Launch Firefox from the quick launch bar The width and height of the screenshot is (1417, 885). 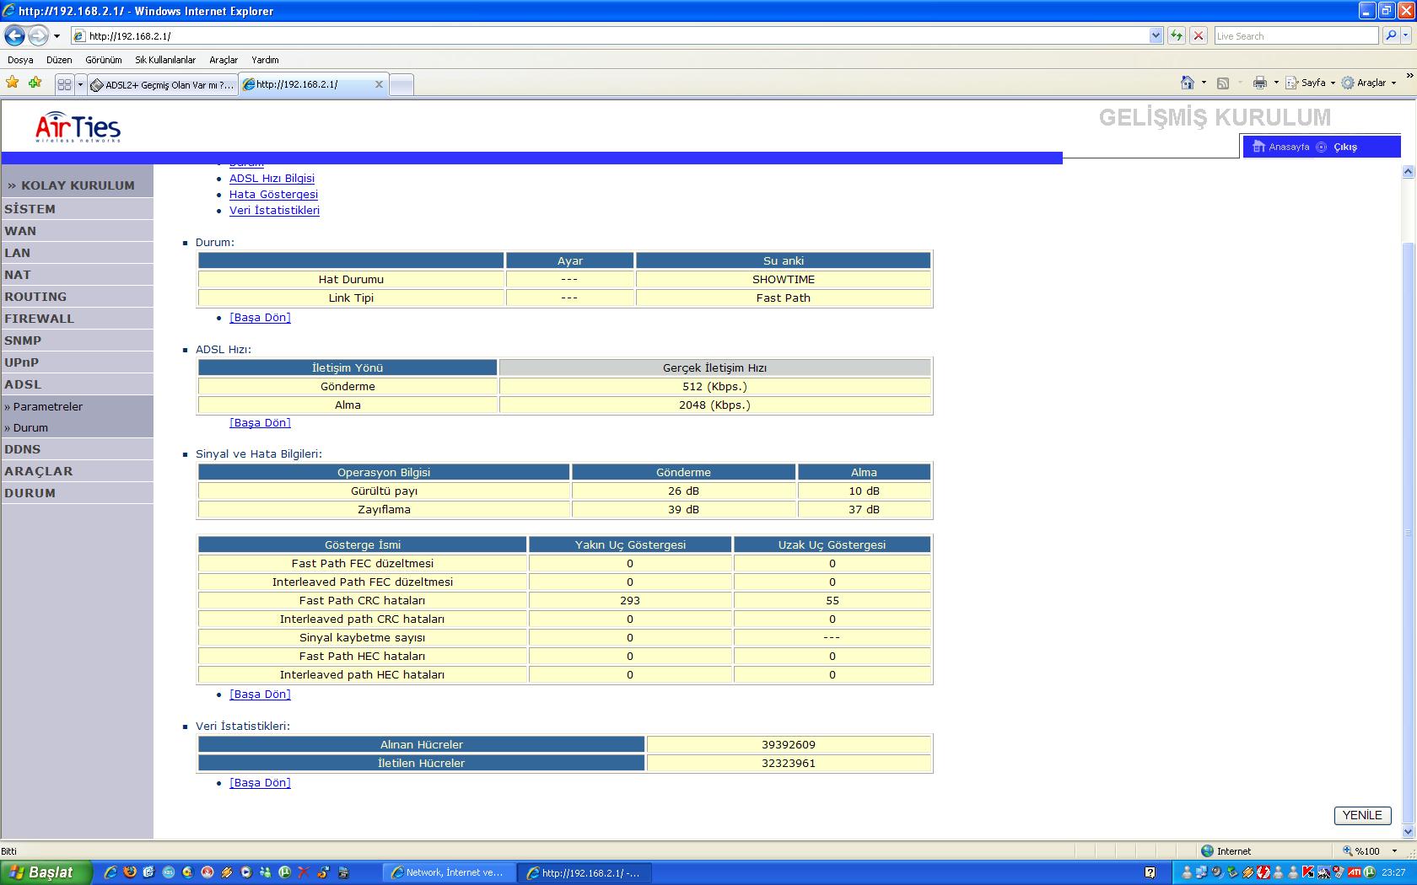130,872
